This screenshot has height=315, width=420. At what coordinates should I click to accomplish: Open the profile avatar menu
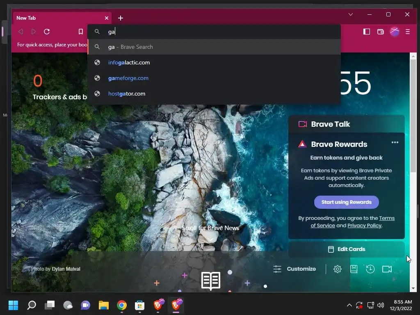(x=395, y=32)
